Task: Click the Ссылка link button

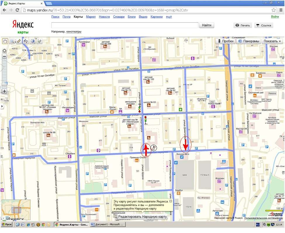Action: coord(264,25)
